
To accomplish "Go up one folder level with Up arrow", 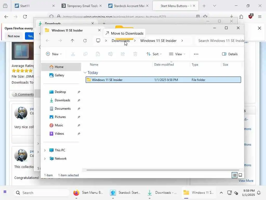I will [72, 41].
